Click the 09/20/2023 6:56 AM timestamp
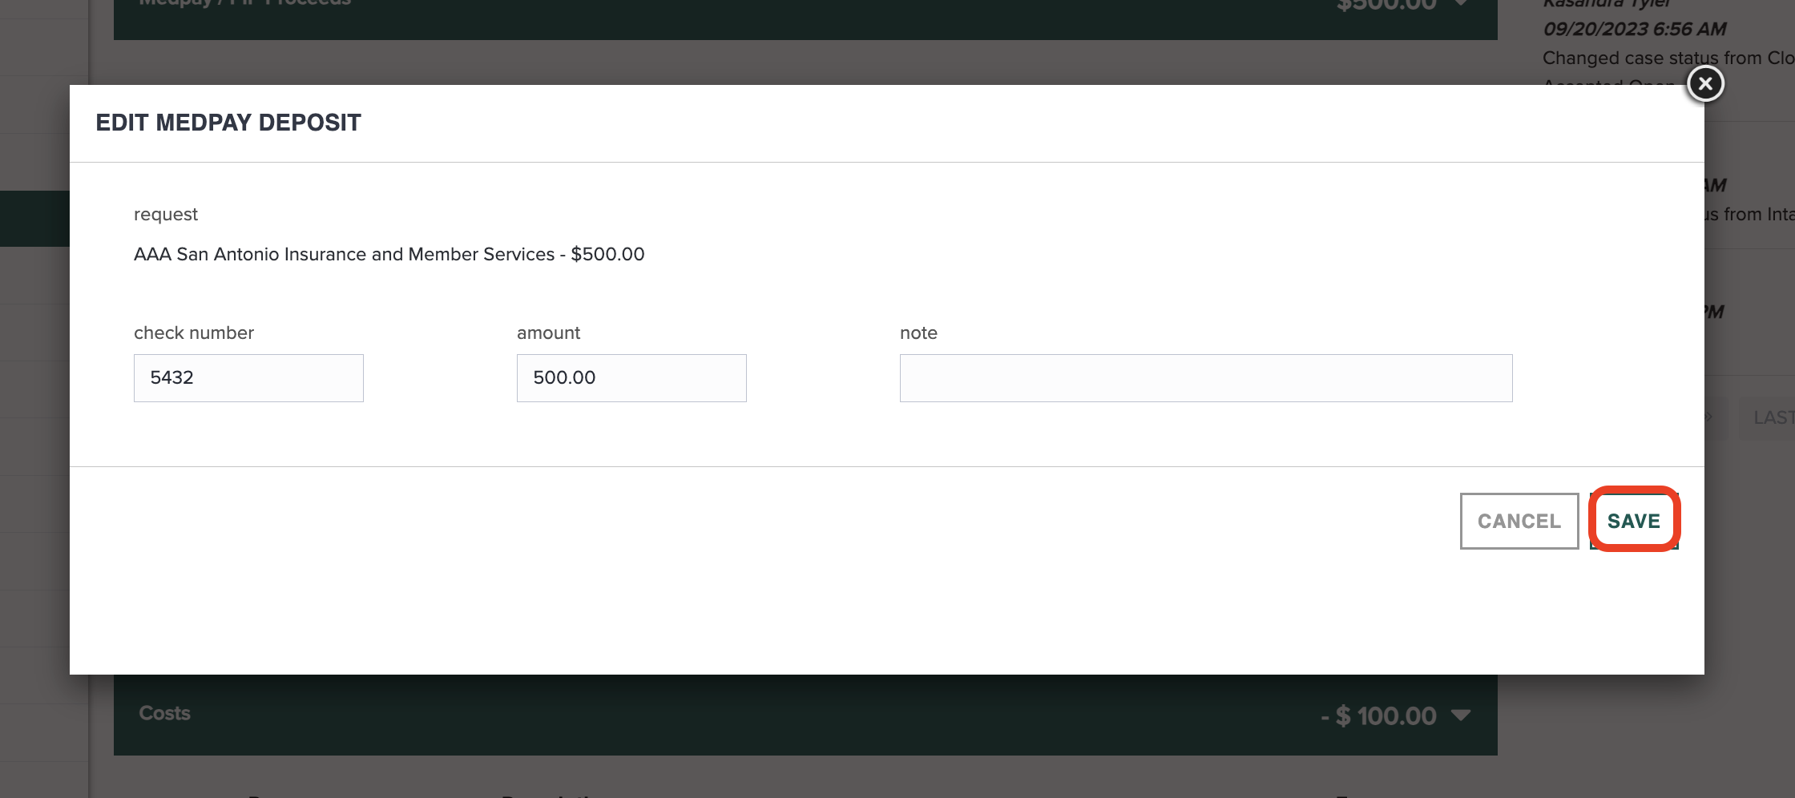Screen dimensions: 1795x798 click(1635, 29)
